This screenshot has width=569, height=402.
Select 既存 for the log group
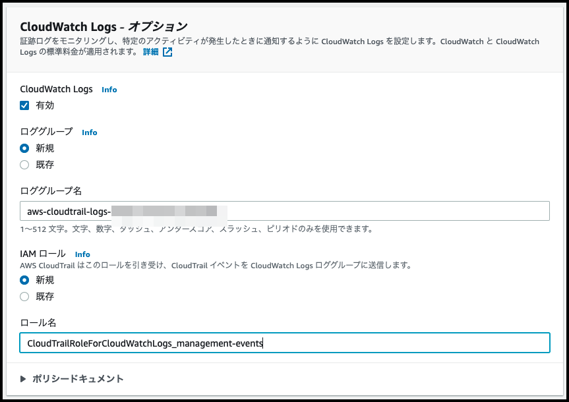(24, 165)
